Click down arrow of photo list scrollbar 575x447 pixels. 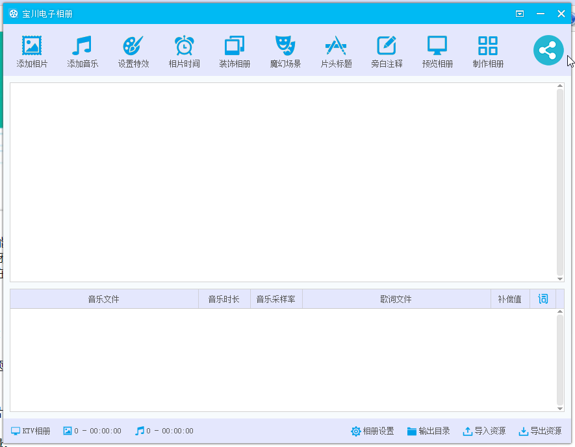560,276
